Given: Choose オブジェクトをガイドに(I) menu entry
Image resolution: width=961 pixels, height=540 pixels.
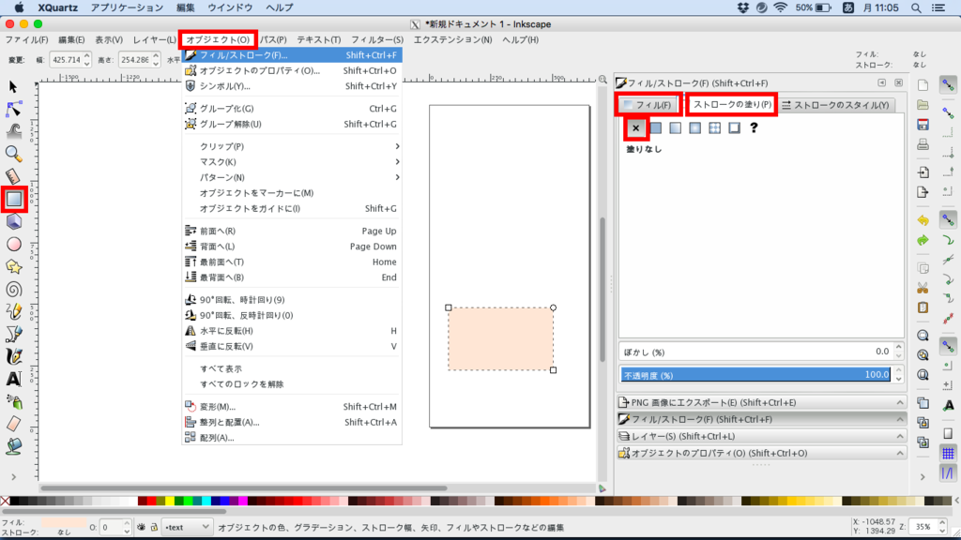Looking at the screenshot, I should [293, 208].
